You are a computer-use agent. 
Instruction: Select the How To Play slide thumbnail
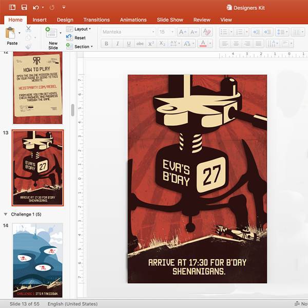pos(37,88)
